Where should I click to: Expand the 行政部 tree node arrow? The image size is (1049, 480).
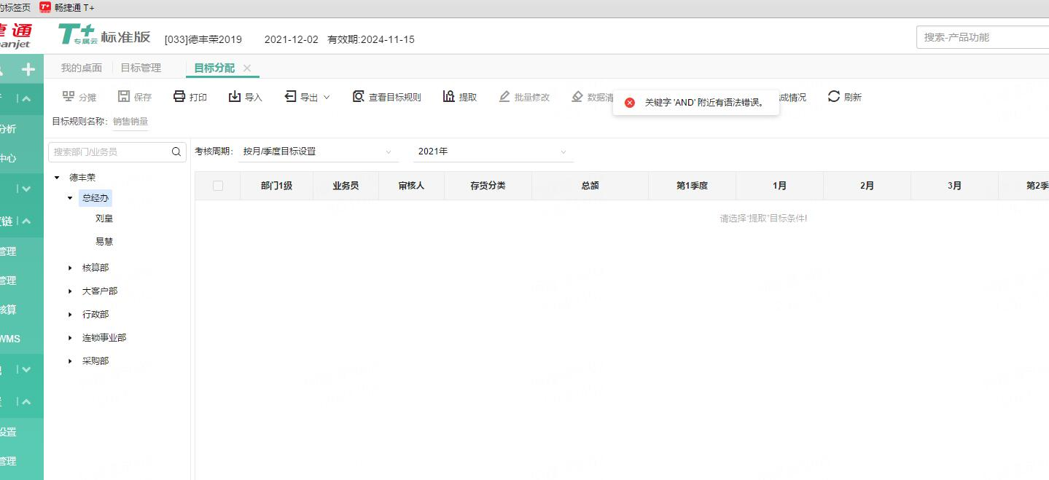(x=70, y=315)
